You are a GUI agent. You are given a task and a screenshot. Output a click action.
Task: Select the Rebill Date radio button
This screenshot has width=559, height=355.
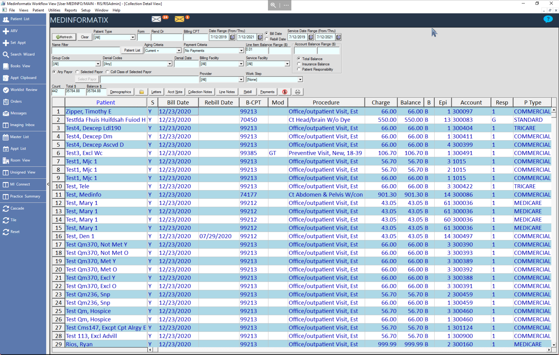tap(267, 39)
